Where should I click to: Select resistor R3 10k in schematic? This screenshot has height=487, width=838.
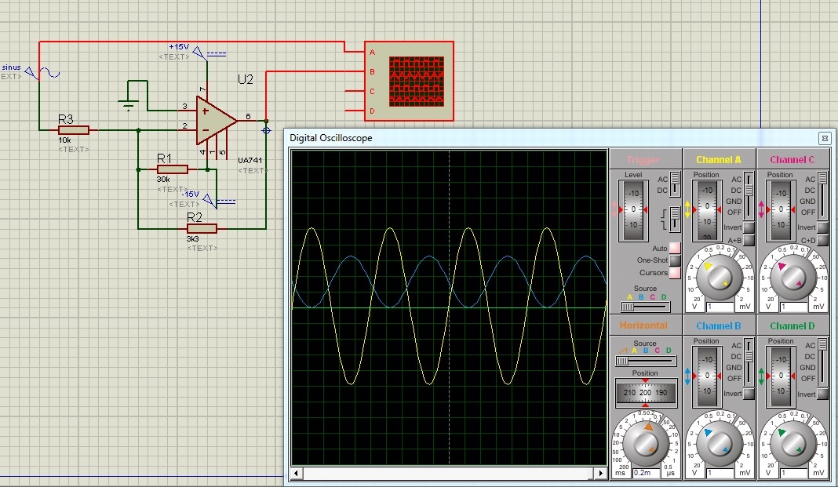point(73,129)
